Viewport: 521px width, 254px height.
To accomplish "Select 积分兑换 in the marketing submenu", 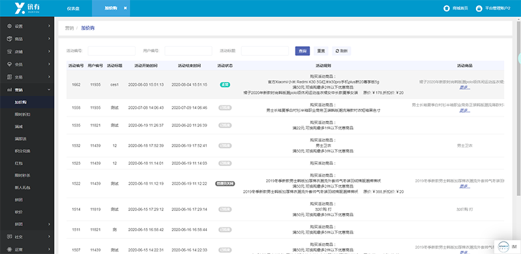I will (20, 150).
